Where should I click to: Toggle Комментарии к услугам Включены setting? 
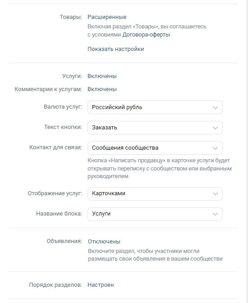coord(102,89)
